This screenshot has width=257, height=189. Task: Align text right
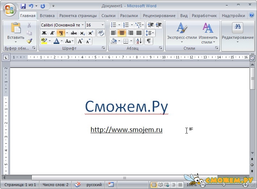tap(130, 33)
